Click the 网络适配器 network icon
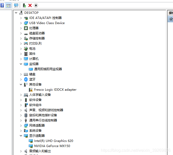Viewport: 173px width, 155px height. 26,126
